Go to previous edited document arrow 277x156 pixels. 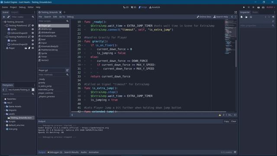click(x=232, y=17)
